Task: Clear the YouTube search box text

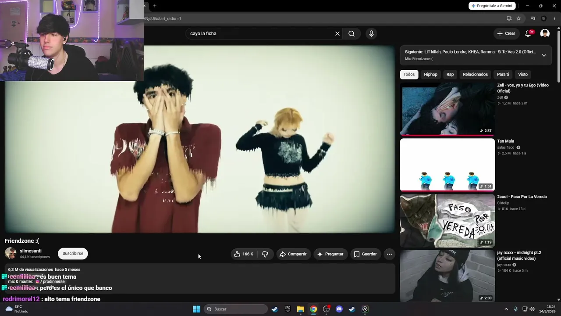Action: click(337, 34)
